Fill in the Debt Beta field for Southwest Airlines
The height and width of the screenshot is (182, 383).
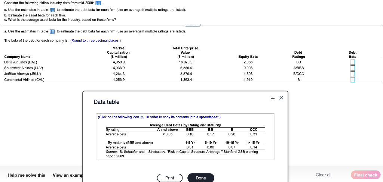(x=352, y=68)
